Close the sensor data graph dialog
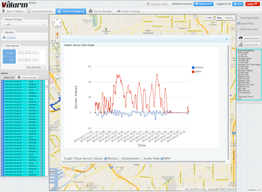 click(x=226, y=39)
